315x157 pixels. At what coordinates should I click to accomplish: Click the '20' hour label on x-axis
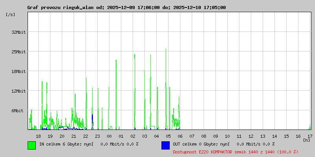[62, 136]
